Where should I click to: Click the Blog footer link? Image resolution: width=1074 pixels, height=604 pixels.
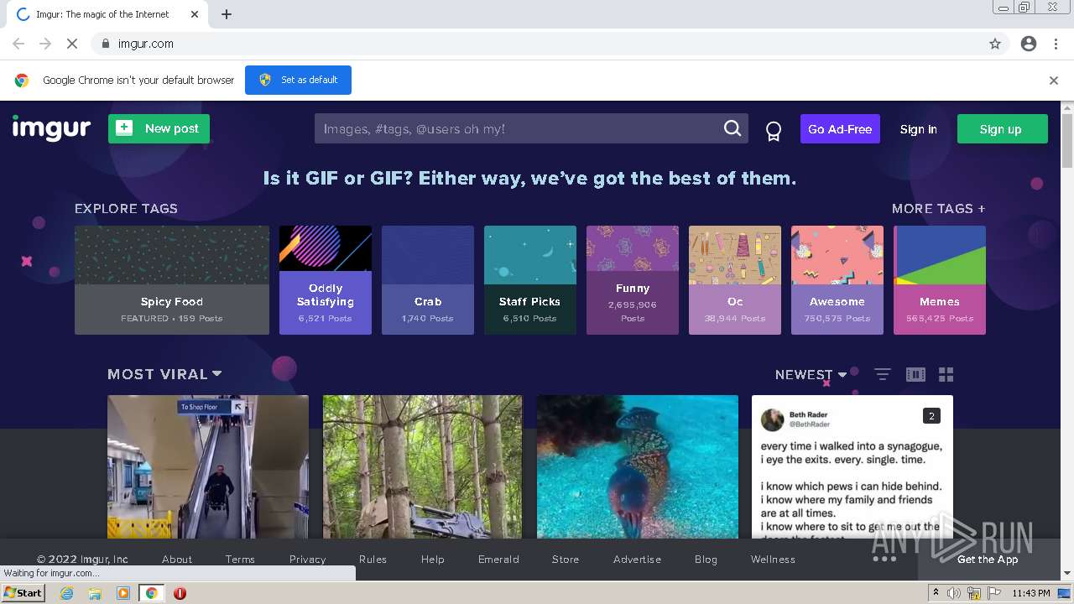pyautogui.click(x=706, y=559)
